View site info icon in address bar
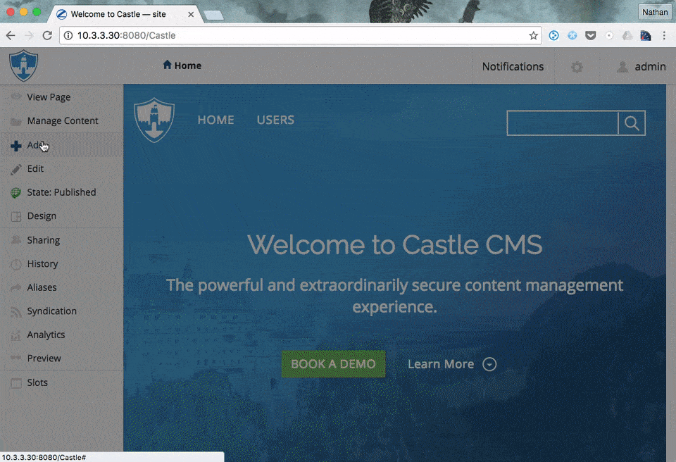Screen dimensions: 676x462 [68, 35]
